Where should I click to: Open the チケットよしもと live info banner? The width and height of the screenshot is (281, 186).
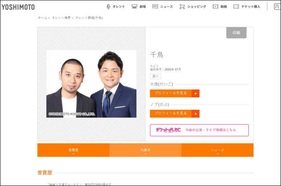[199, 130]
